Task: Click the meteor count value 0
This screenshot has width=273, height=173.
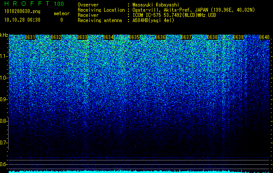Action: coord(62,20)
